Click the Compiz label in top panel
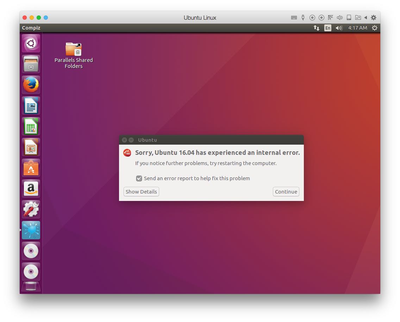Viewport: 400px width, 322px height. pos(31,28)
